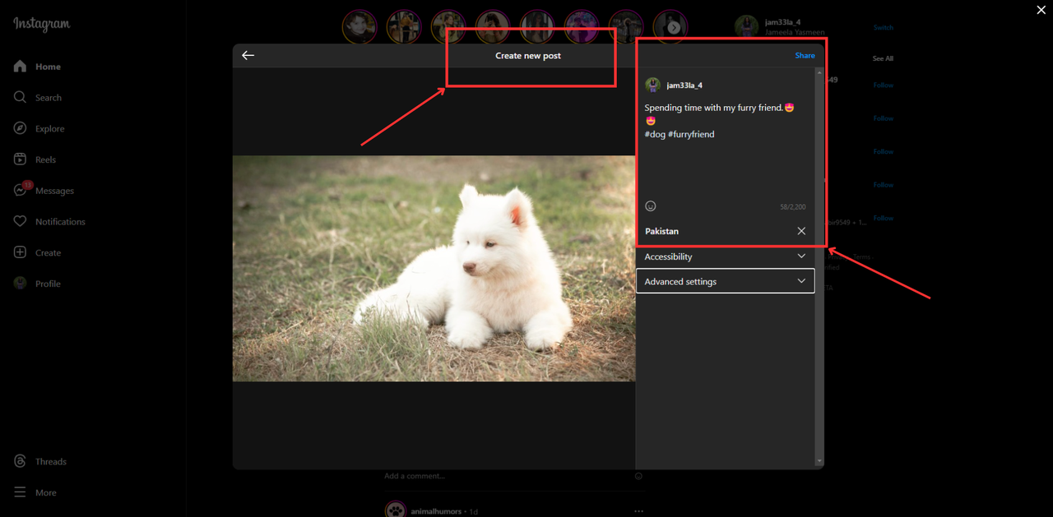Click the 58/2,200 character count

point(793,207)
